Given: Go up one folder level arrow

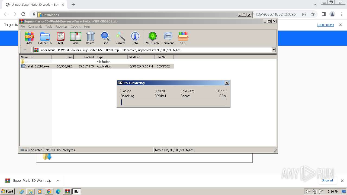Looking at the screenshot, I should [x=25, y=50].
